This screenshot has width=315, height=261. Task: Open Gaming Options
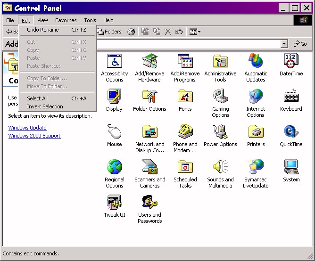pyautogui.click(x=220, y=103)
